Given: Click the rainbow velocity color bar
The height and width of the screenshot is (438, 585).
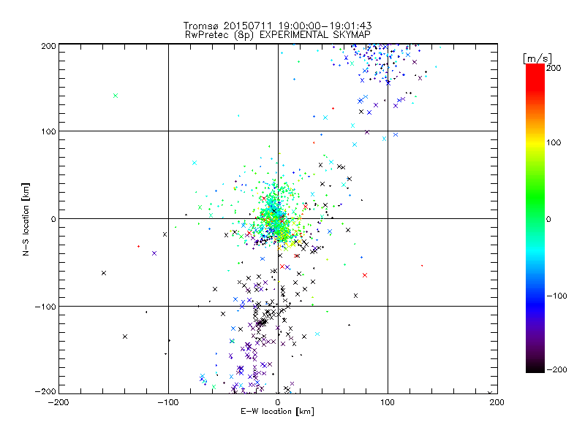Looking at the screenshot, I should [x=535, y=218].
